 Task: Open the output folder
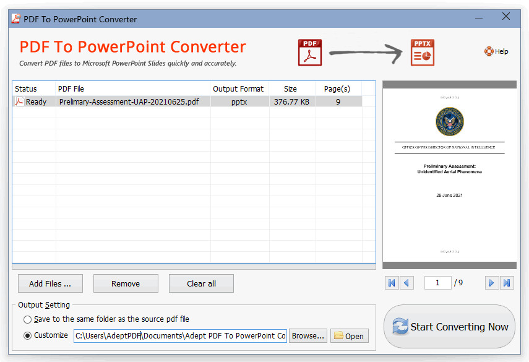click(x=349, y=336)
